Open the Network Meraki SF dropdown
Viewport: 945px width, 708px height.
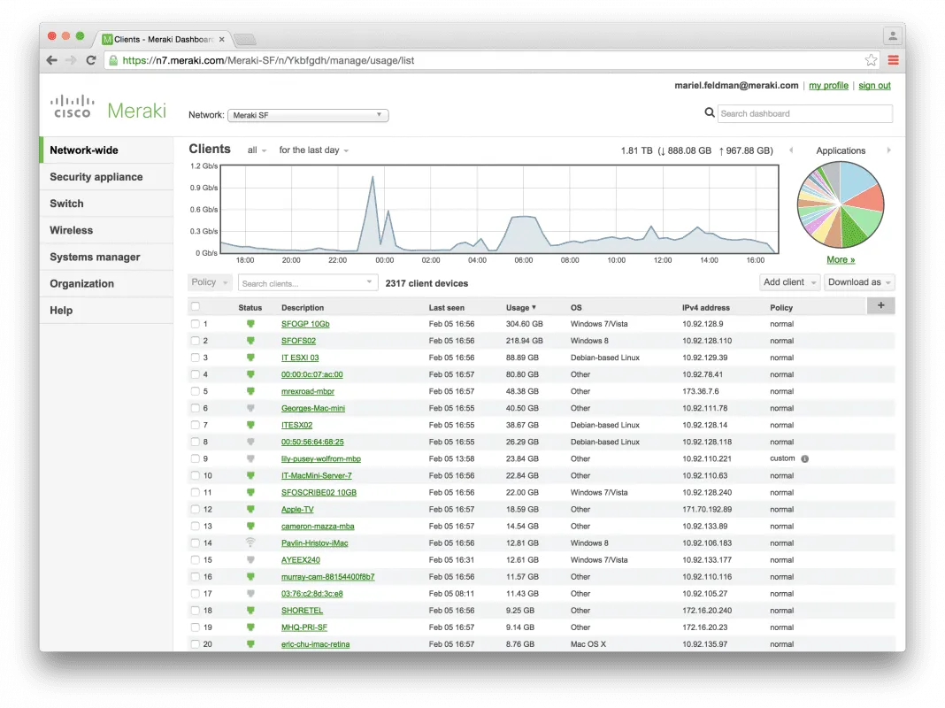tap(308, 115)
